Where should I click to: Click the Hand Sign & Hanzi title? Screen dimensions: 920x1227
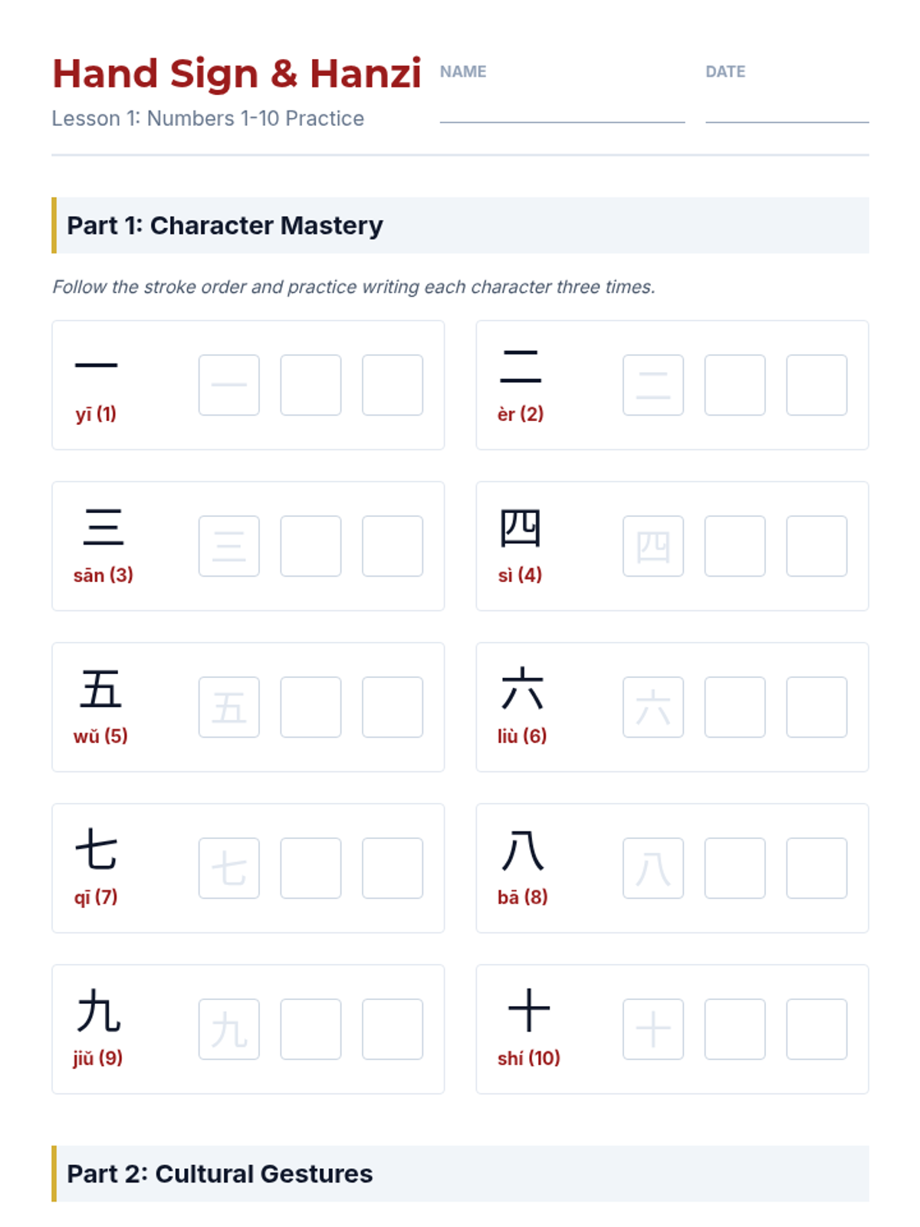(236, 74)
